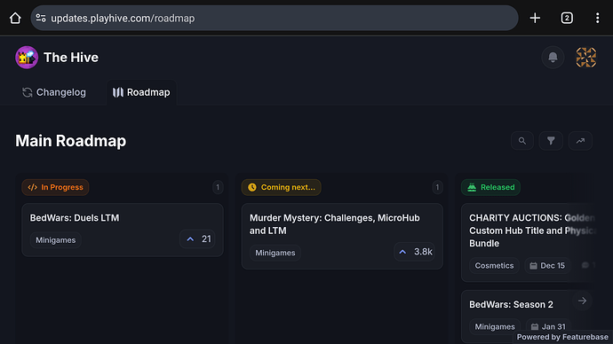Image resolution: width=613 pixels, height=344 pixels.
Task: Tap the browser home icon
Action: (15, 18)
